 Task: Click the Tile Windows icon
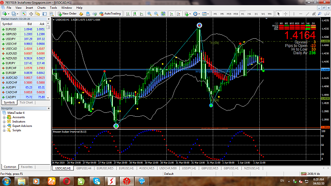[x=163, y=14]
